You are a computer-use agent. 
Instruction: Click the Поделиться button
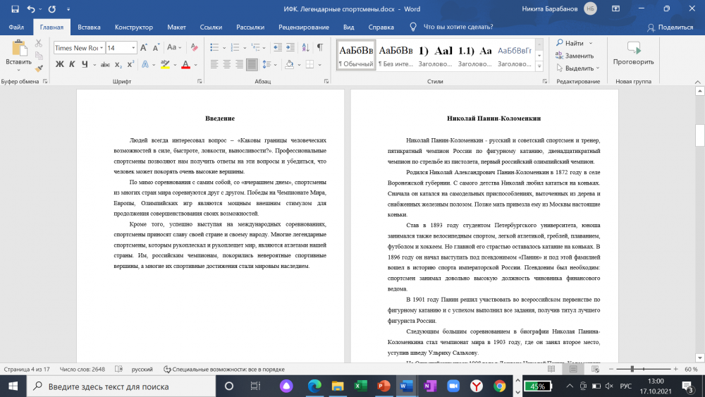click(670, 27)
